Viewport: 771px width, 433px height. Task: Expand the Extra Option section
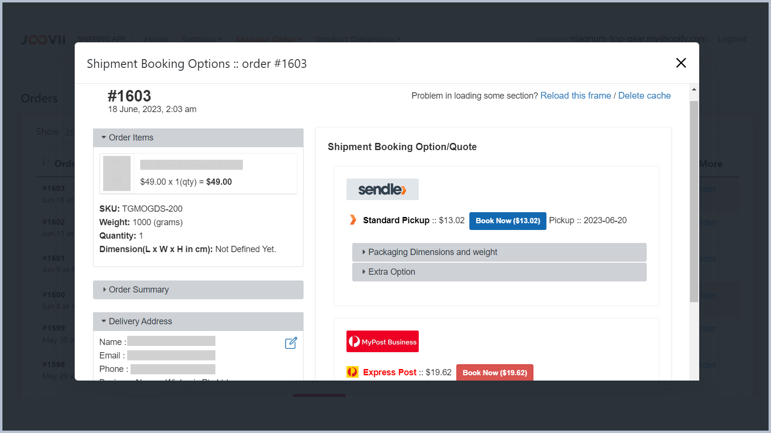click(x=391, y=271)
